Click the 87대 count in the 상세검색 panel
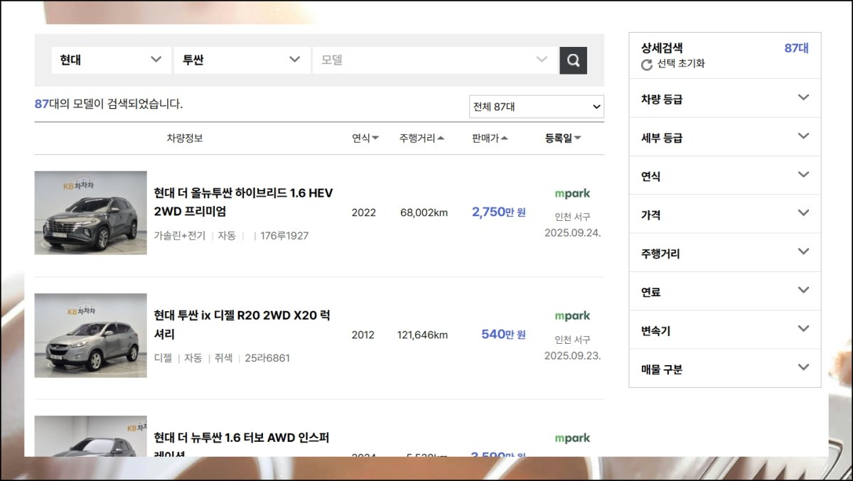853x481 pixels. 796,48
